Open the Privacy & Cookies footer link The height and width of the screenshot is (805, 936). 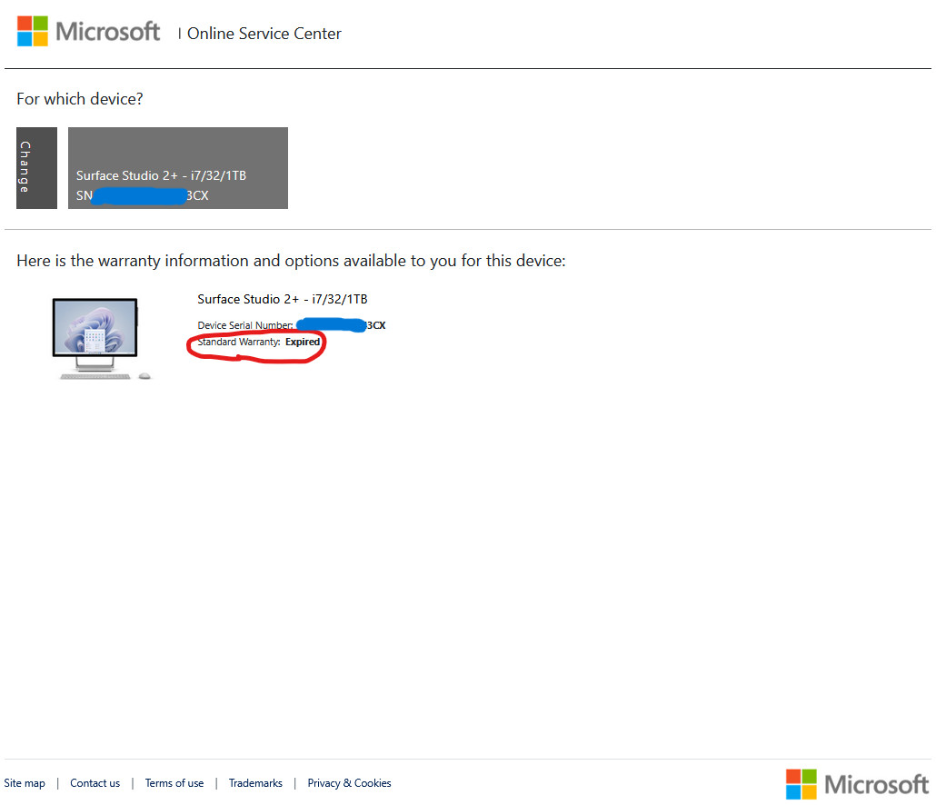349,783
